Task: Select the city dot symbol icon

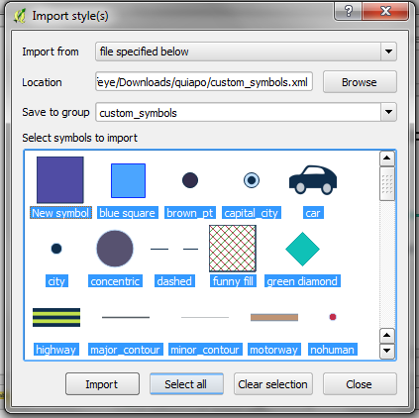Action: pos(56,249)
